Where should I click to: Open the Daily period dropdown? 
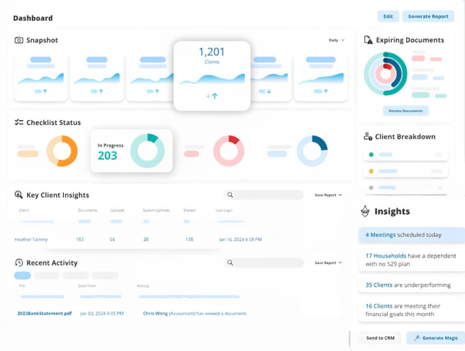(x=336, y=40)
